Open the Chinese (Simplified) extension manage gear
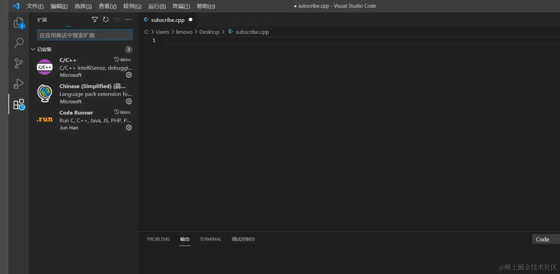 point(129,102)
